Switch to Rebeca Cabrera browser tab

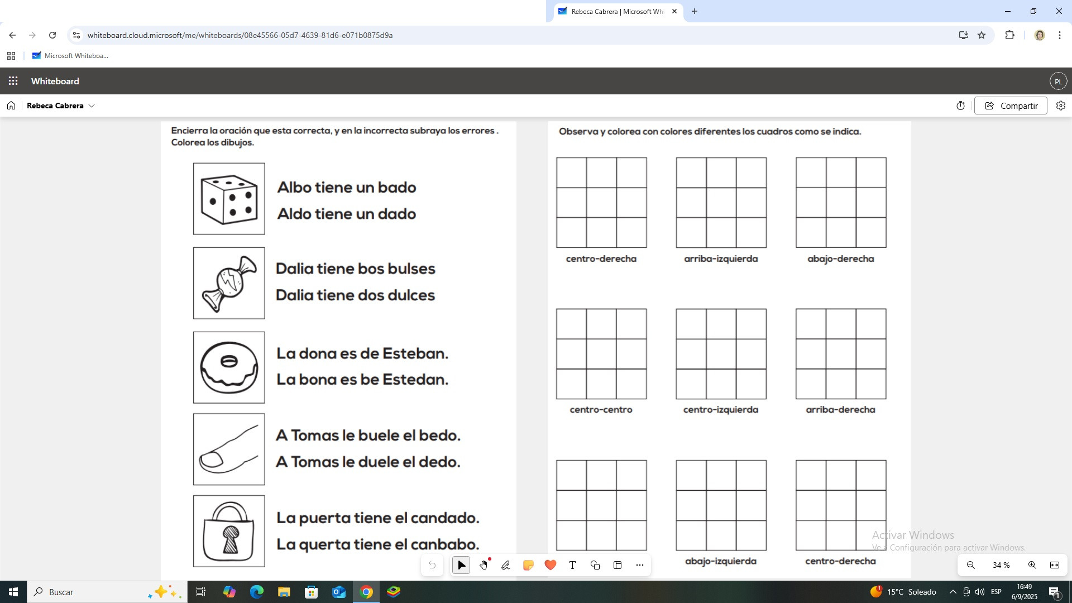click(614, 11)
